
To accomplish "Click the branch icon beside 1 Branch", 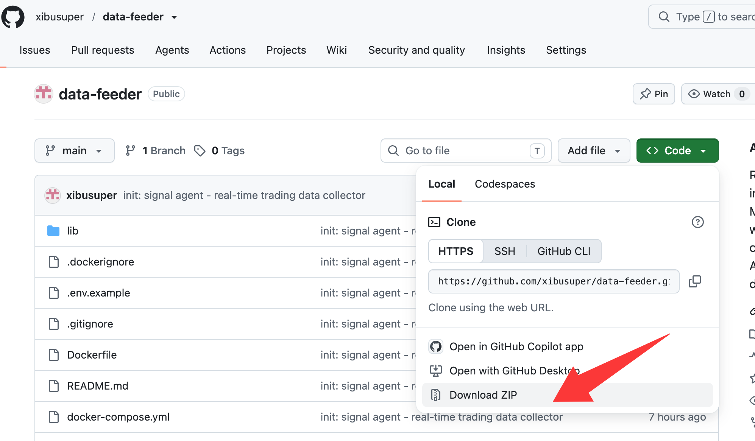I will coord(130,151).
